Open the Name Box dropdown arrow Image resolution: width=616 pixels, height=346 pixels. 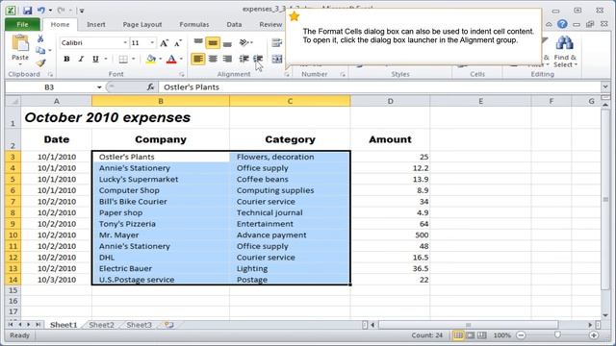(x=99, y=87)
